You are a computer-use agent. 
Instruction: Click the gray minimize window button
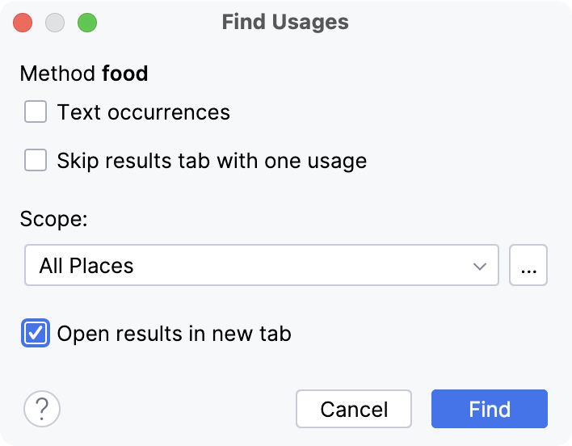click(55, 22)
